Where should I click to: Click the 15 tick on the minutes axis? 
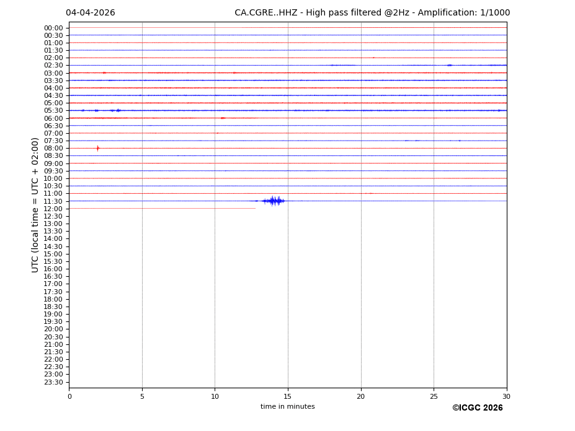[x=288, y=396]
